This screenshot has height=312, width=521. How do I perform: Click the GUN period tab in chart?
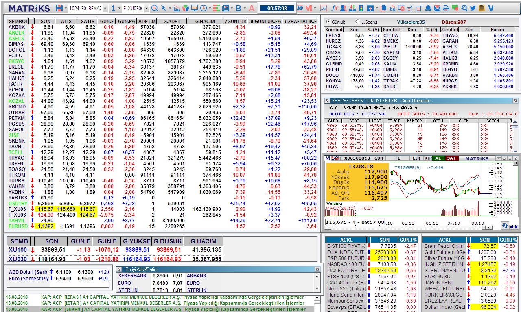(379, 158)
